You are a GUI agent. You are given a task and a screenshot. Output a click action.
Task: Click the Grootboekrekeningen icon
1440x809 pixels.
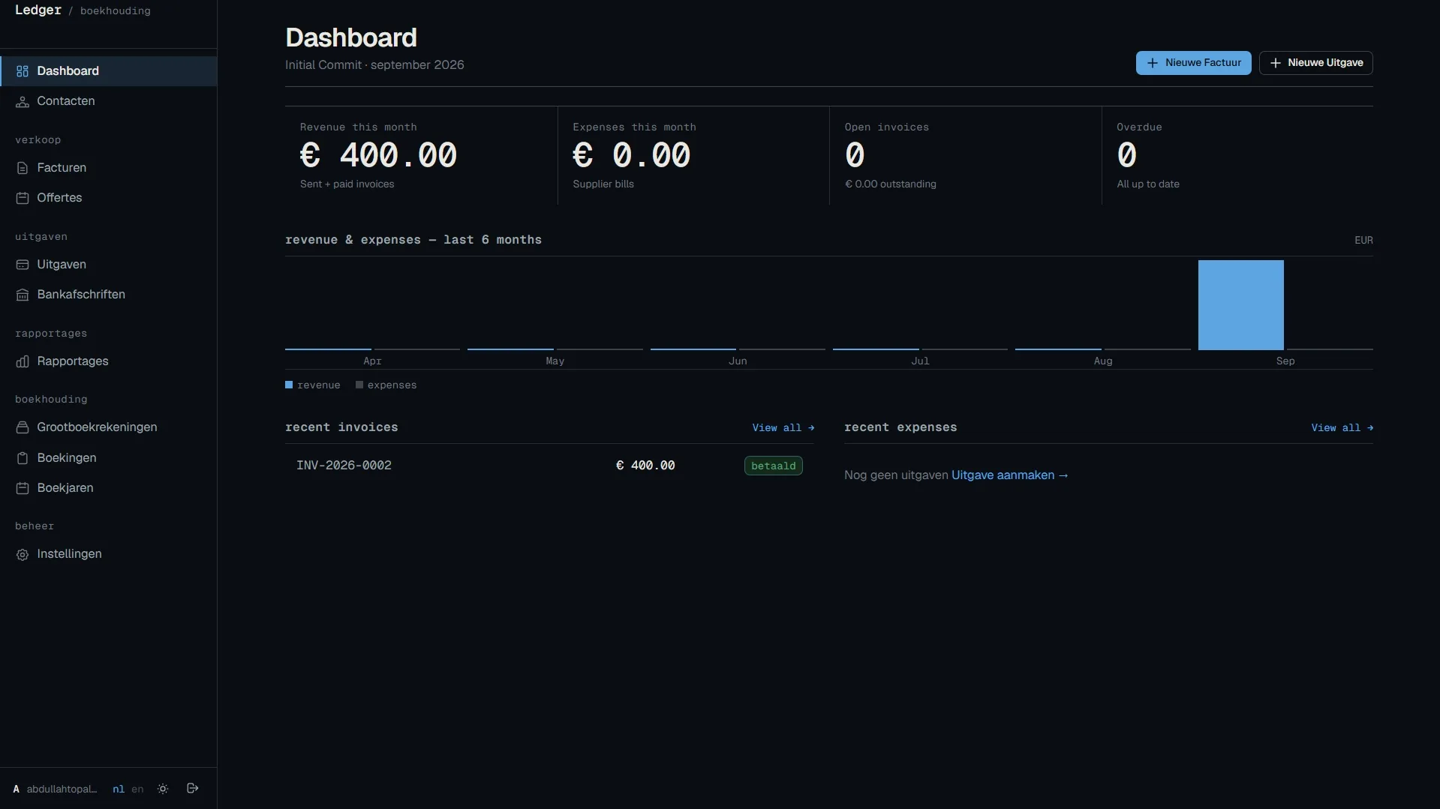pos(23,427)
